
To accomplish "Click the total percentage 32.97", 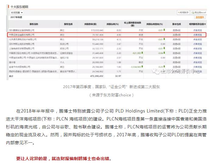I will (x=118, y=76).
